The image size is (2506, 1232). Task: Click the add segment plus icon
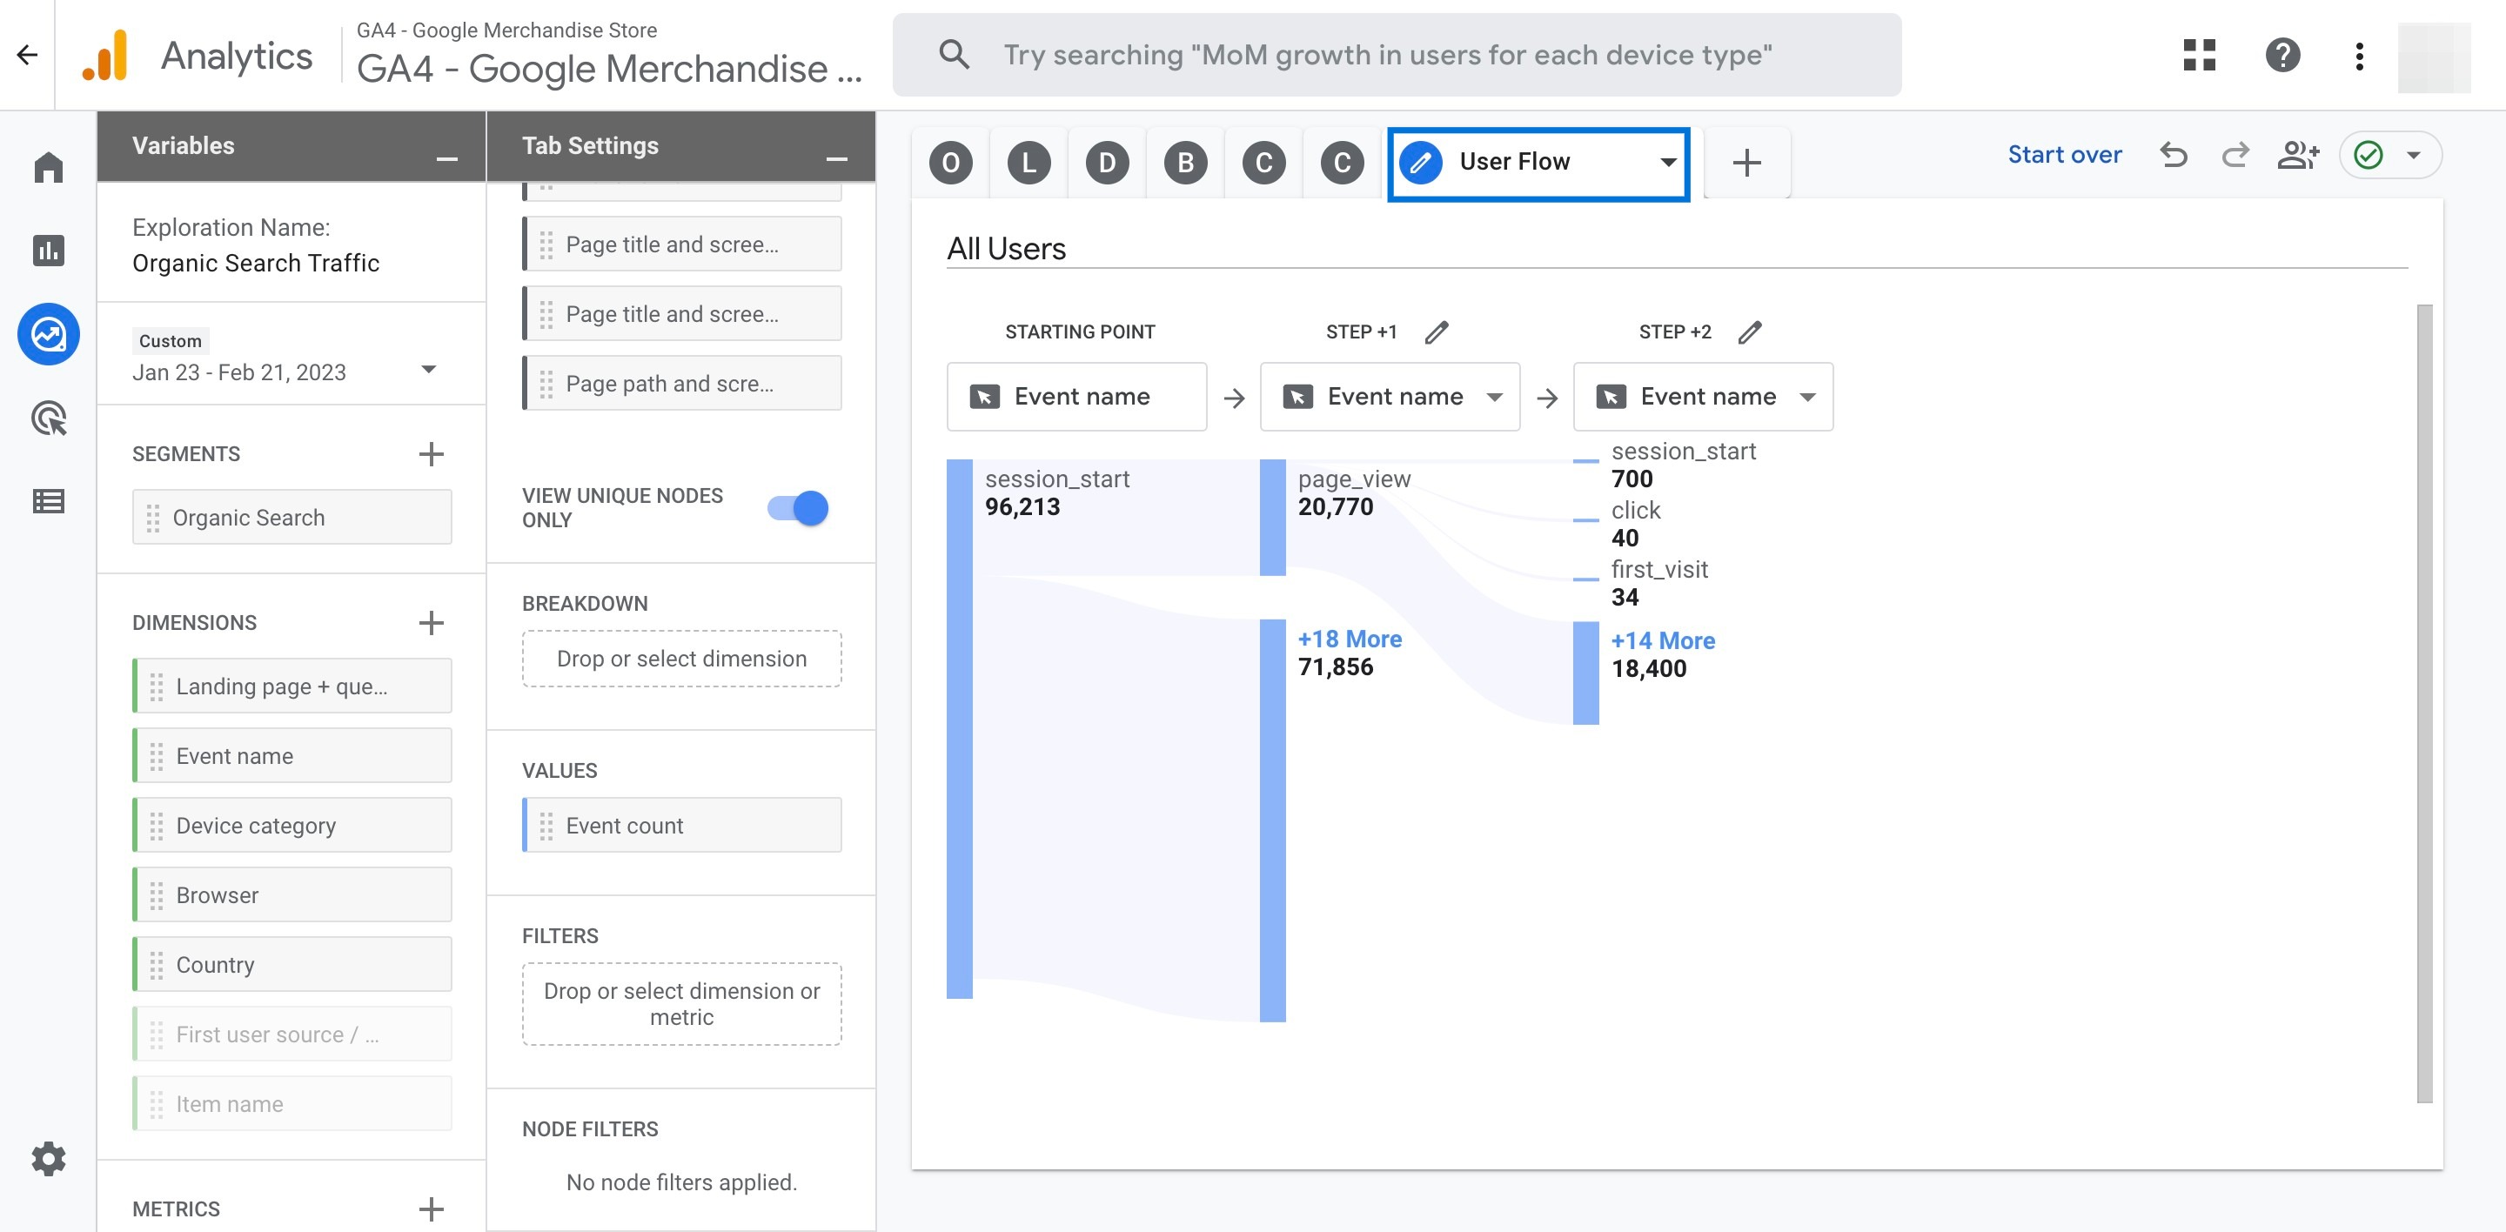click(428, 452)
